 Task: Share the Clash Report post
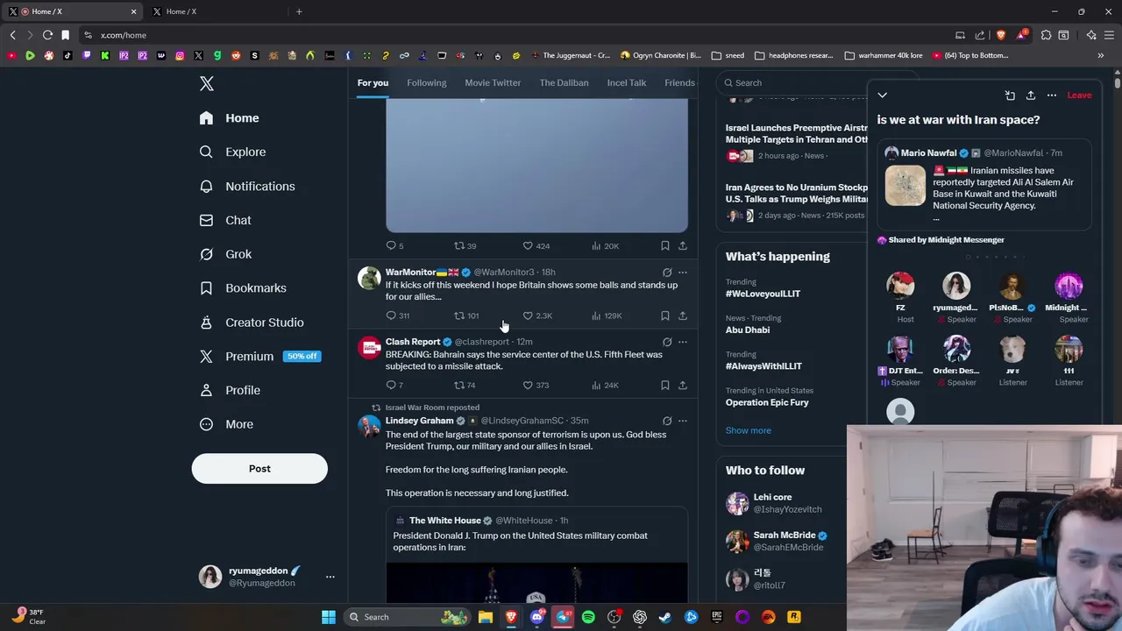683,385
